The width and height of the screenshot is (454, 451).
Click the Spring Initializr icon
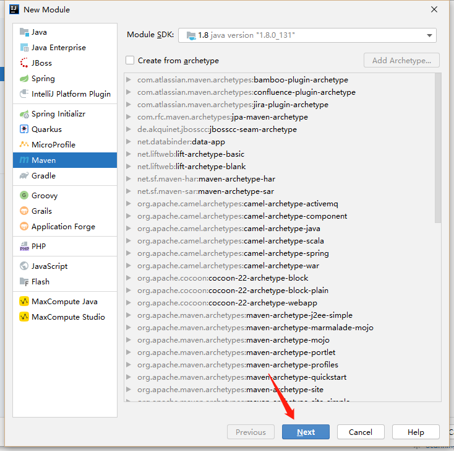pyautogui.click(x=24, y=114)
